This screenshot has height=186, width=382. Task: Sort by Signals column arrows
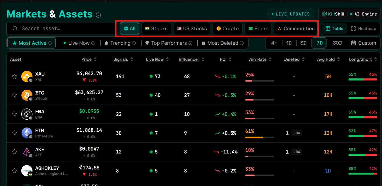pyautogui.click(x=131, y=59)
